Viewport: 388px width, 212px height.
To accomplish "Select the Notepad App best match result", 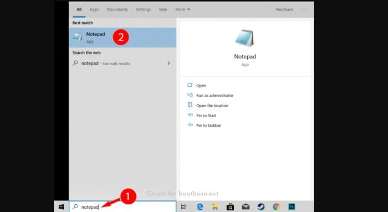I will coord(122,38).
